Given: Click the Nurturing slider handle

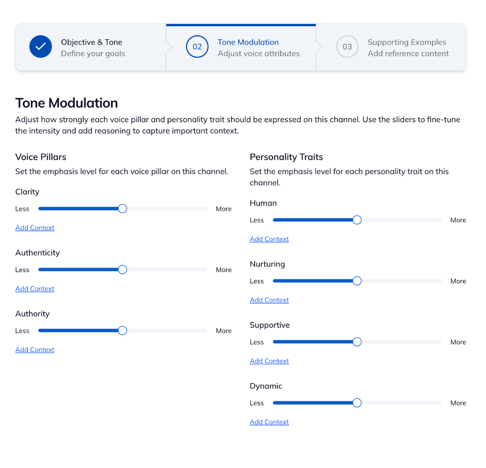Looking at the screenshot, I should coord(357,281).
